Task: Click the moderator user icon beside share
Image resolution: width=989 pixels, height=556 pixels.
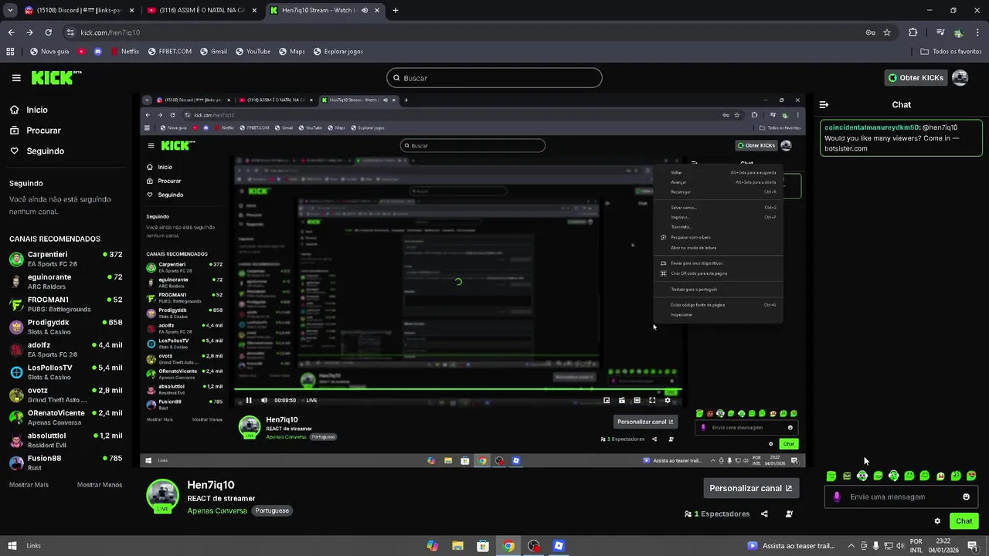Action: click(x=789, y=514)
